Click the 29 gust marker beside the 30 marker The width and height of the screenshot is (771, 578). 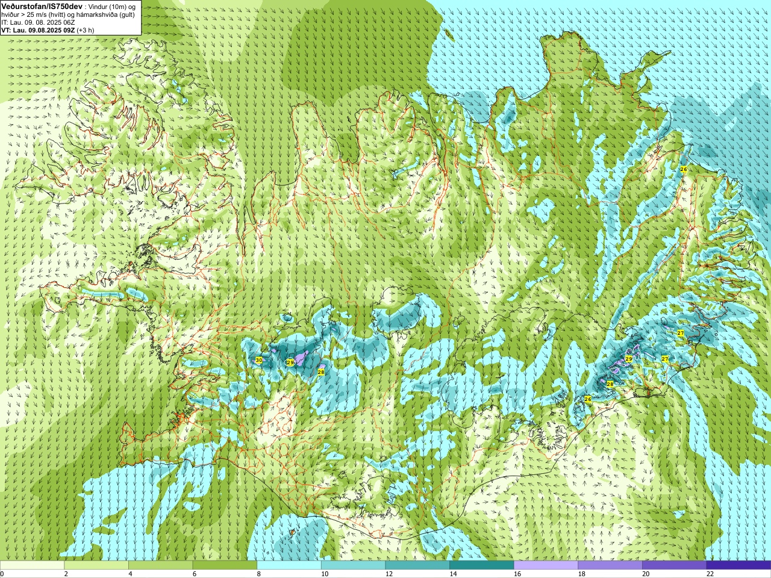pyautogui.click(x=290, y=362)
